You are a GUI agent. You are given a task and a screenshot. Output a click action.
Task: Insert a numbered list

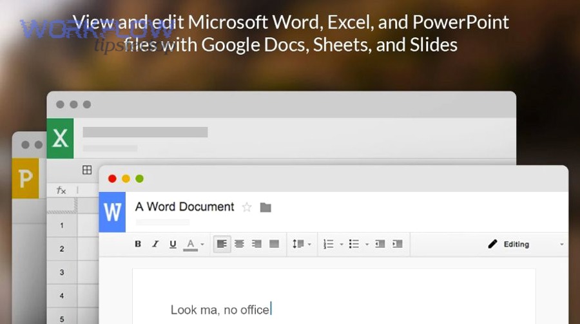pyautogui.click(x=329, y=244)
